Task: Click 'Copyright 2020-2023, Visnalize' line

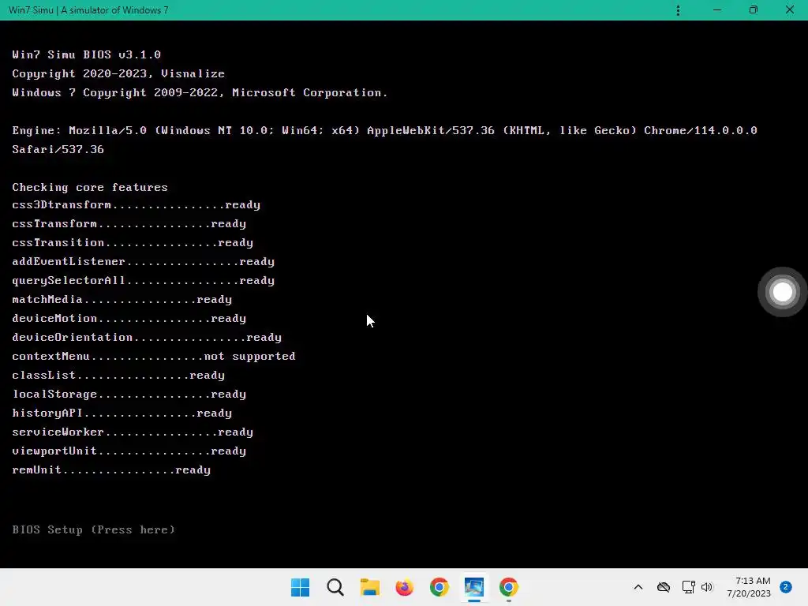Action: pyautogui.click(x=118, y=73)
